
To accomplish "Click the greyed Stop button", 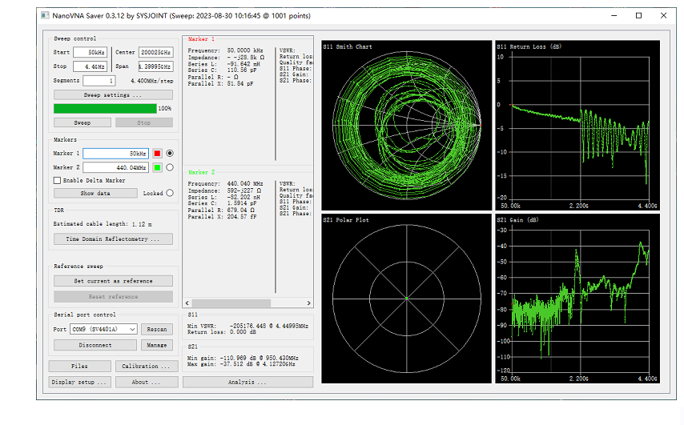I will click(144, 122).
